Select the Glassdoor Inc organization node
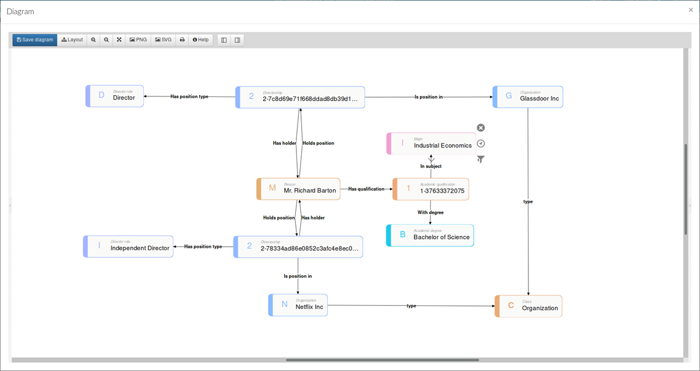The image size is (700, 371). coord(528,97)
